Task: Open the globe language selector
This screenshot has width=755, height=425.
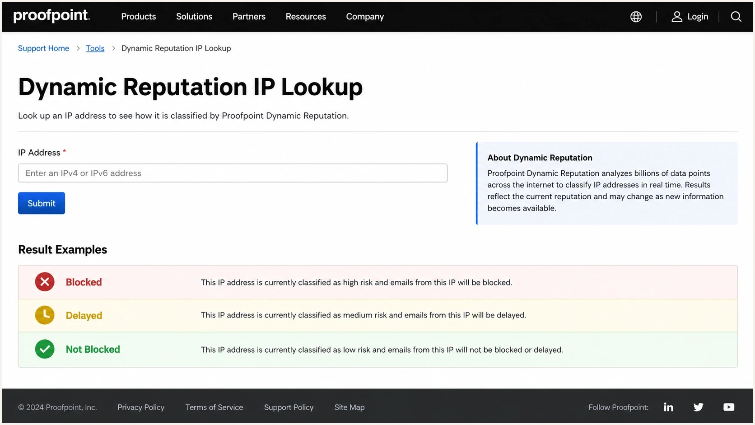Action: 636,17
